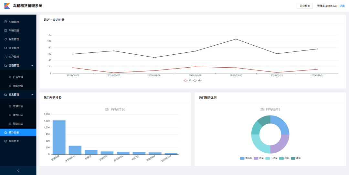This screenshot has width=349, height=175.
Task: Open 车辆类别 via its sidebar icon
Action: 6,30
